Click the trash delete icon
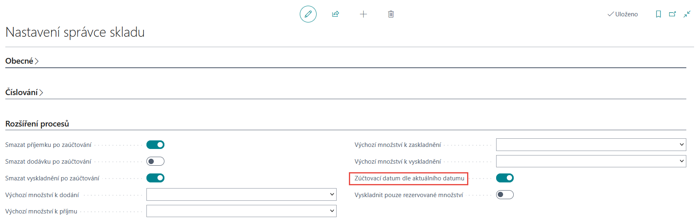Screen dimensions: 699x222 pos(391,14)
